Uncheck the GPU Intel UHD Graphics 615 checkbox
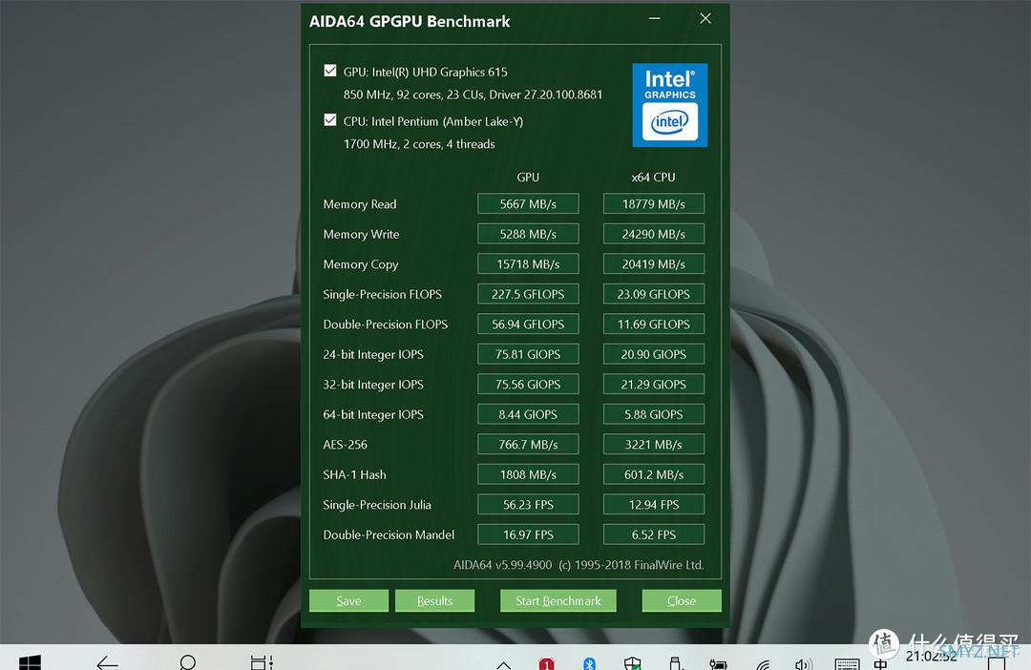1031x670 pixels. pos(330,71)
